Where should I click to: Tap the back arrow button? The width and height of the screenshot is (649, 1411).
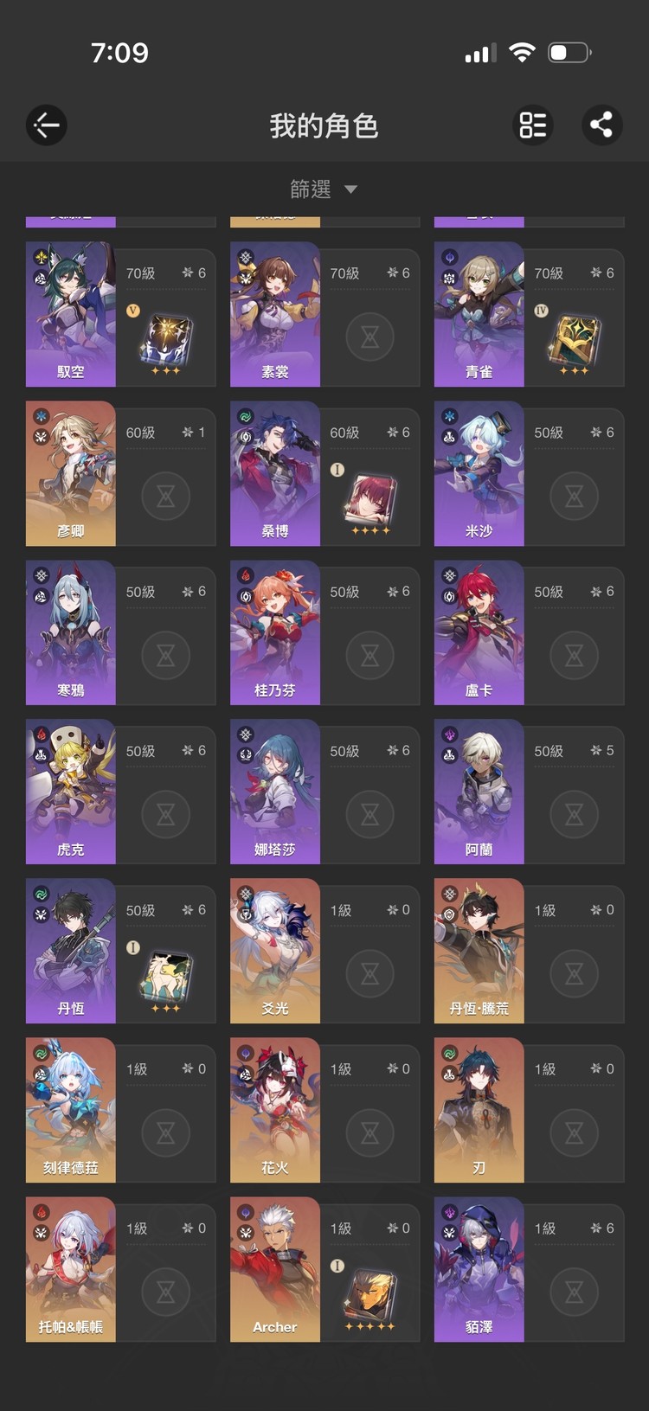click(x=46, y=125)
